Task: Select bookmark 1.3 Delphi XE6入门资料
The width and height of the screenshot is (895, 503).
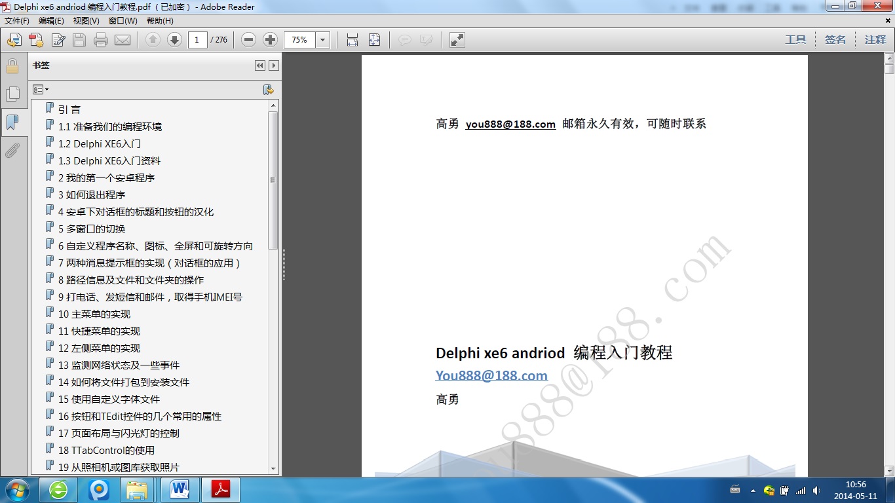Action: pos(109,160)
